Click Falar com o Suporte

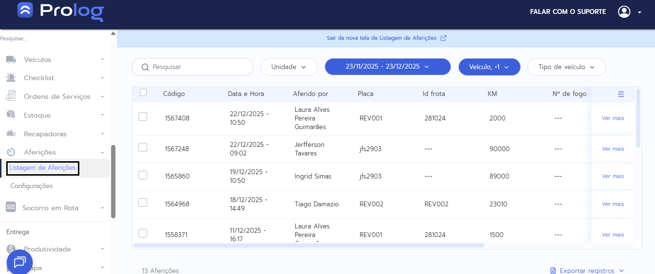tap(567, 12)
